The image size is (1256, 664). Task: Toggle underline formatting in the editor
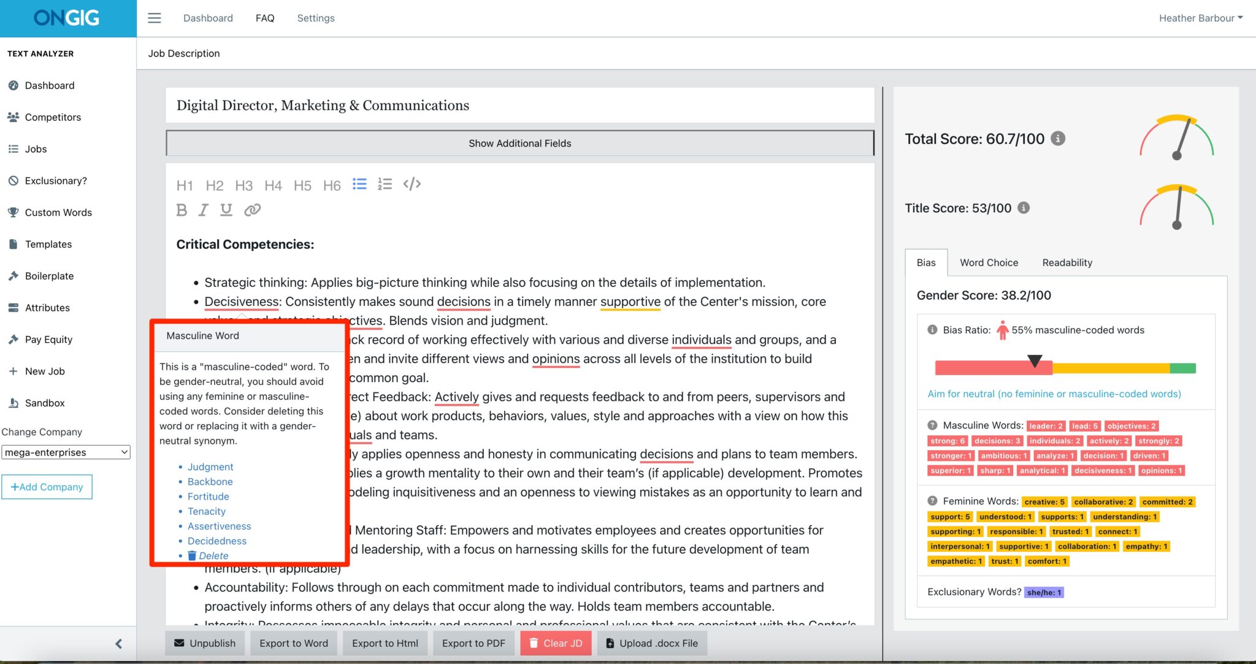(x=226, y=210)
